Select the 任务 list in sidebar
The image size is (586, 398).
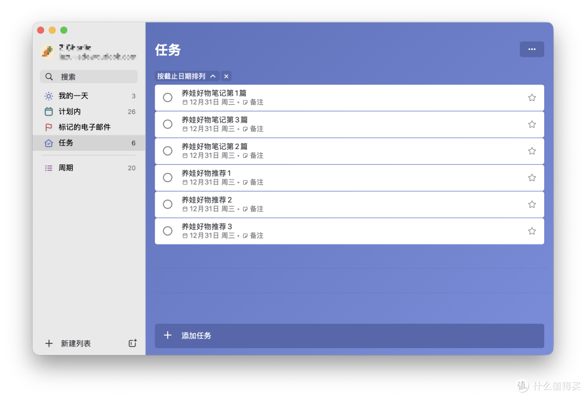(89, 143)
